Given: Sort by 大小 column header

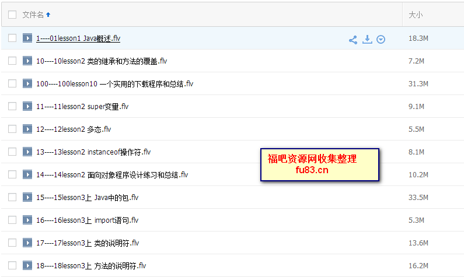Looking at the screenshot, I should coord(416,15).
